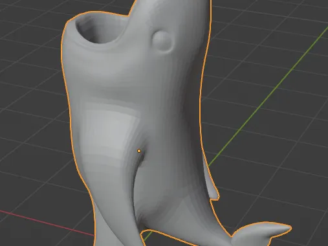The height and width of the screenshot is (246, 328).
Task: Select the shark model's round eye
Action: (x=162, y=41)
